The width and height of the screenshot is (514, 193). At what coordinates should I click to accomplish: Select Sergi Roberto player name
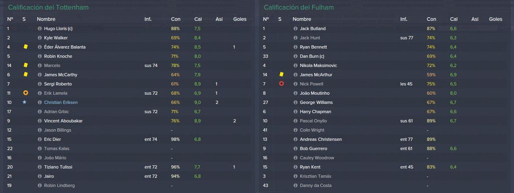click(58, 84)
